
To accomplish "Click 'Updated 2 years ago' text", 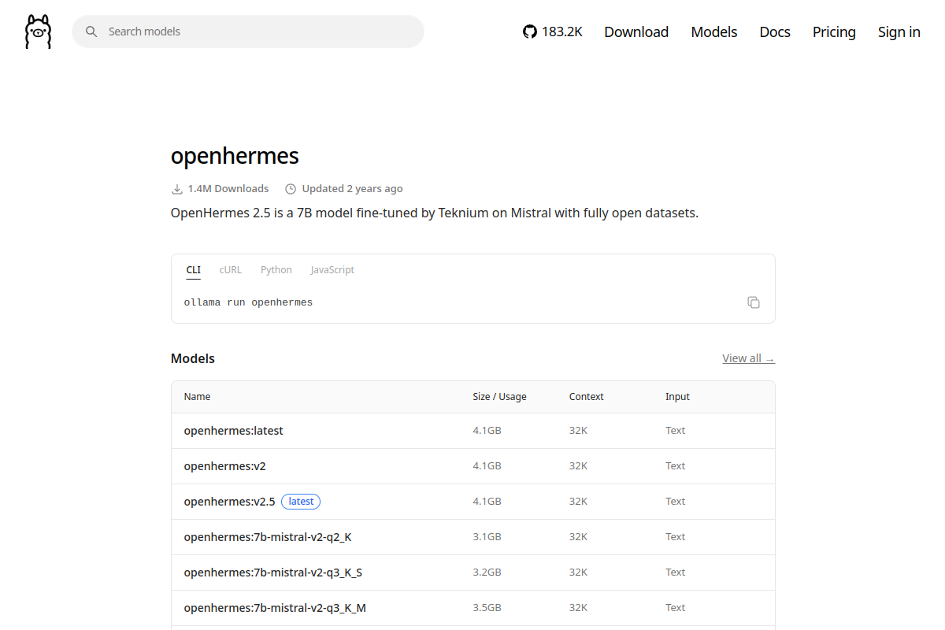I will [x=353, y=189].
